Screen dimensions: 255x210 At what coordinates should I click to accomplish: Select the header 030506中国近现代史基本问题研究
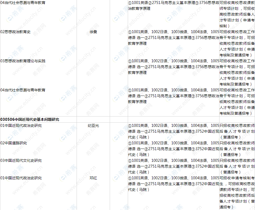(x=30, y=119)
